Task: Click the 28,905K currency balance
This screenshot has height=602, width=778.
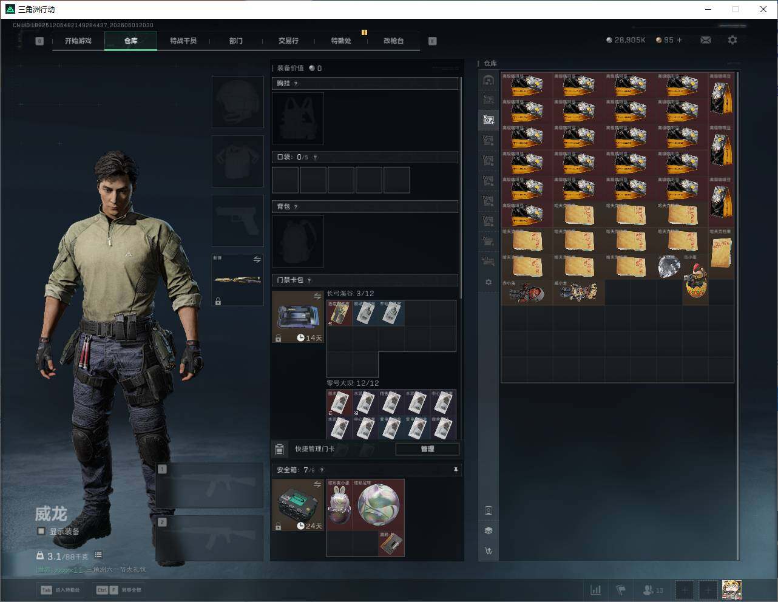Action: pyautogui.click(x=626, y=40)
